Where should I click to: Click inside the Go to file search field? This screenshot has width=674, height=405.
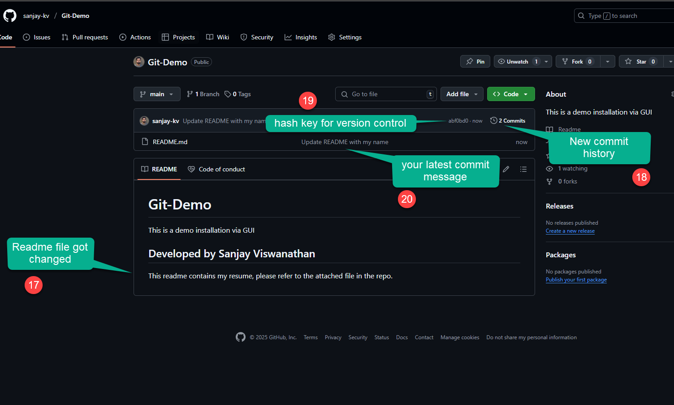(x=385, y=94)
